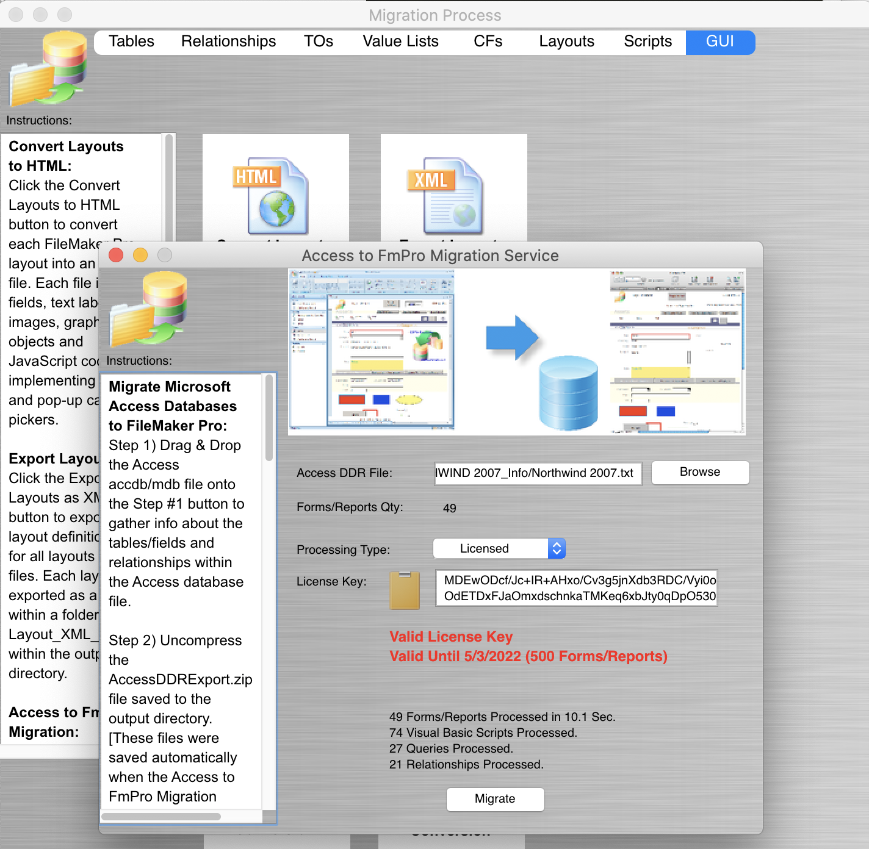Open the Value Lists tab
The image size is (869, 849).
click(x=400, y=41)
